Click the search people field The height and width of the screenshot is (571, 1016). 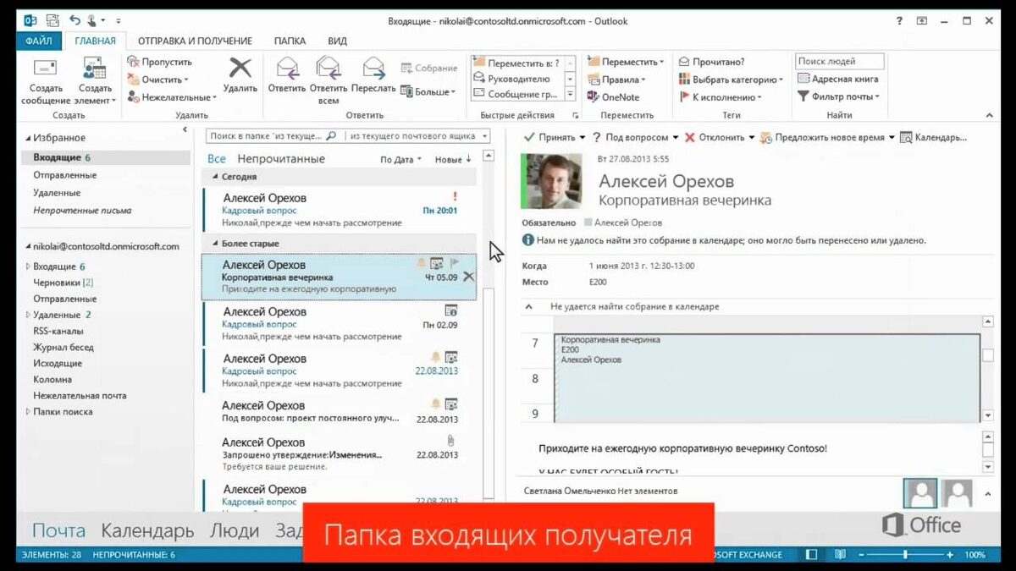tap(839, 61)
